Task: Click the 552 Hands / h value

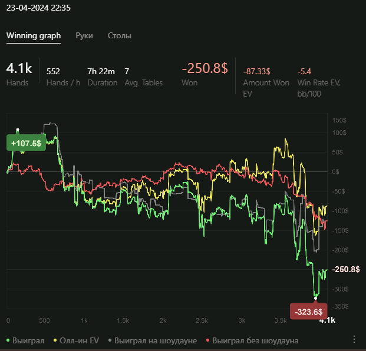Action: [53, 71]
